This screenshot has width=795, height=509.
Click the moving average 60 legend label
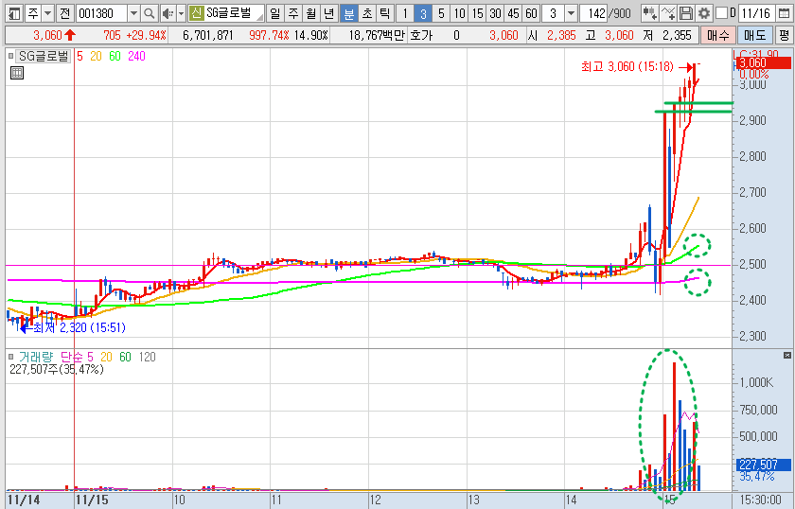tap(115, 56)
